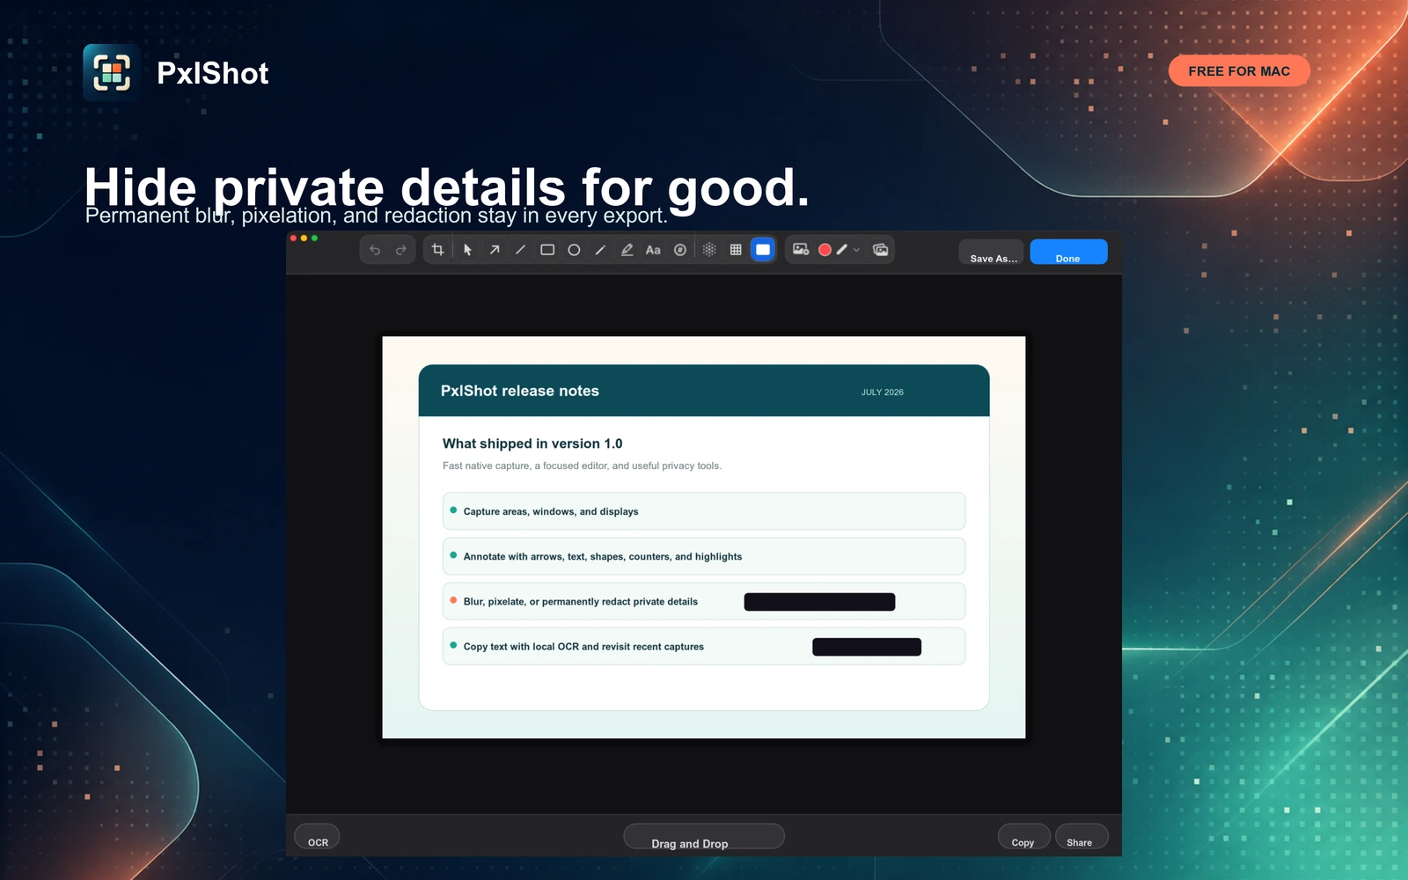The height and width of the screenshot is (880, 1408).
Task: Click "What shipped in version 1.0" heading
Action: coord(532,444)
